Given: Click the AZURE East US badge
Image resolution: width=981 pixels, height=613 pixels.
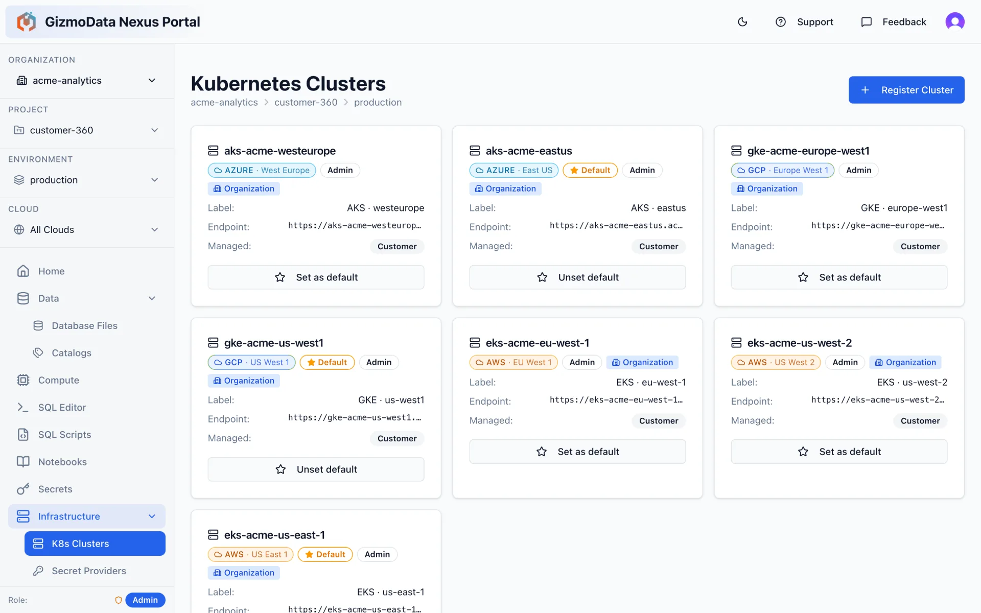Looking at the screenshot, I should pyautogui.click(x=514, y=170).
